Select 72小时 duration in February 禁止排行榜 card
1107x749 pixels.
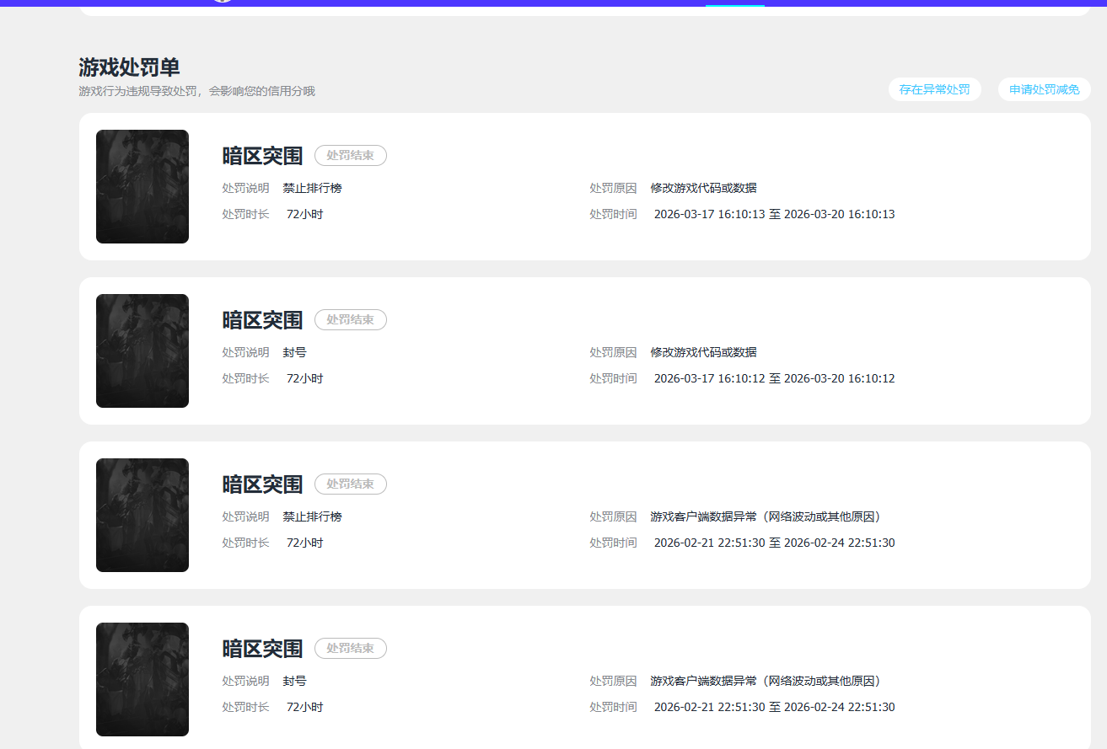305,543
